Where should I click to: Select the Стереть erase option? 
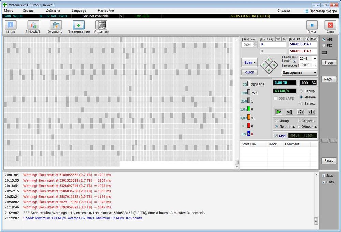[x=298, y=121]
